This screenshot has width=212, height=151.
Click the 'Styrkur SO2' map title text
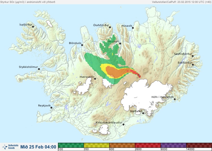28,2
